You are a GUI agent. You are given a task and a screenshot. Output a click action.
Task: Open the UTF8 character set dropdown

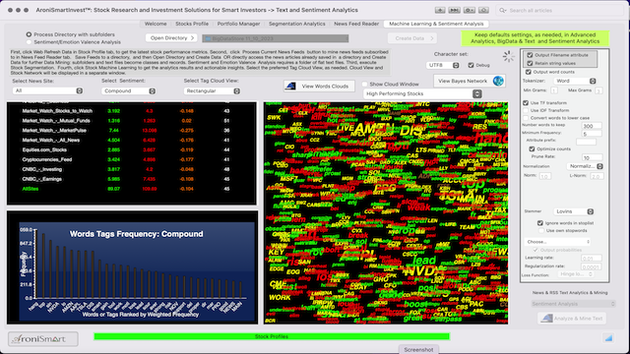443,65
